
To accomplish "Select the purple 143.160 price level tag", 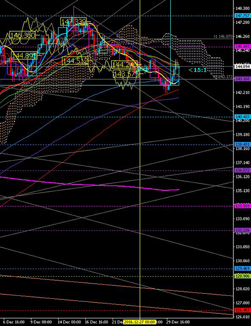I will [x=242, y=79].
